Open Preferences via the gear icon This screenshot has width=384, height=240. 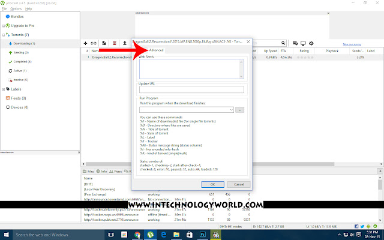pyautogui.click(x=311, y=43)
